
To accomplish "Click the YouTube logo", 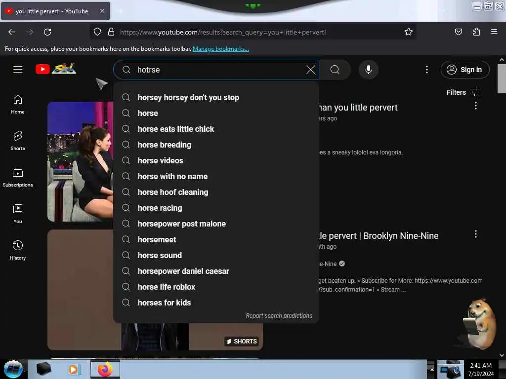I will click(56, 69).
